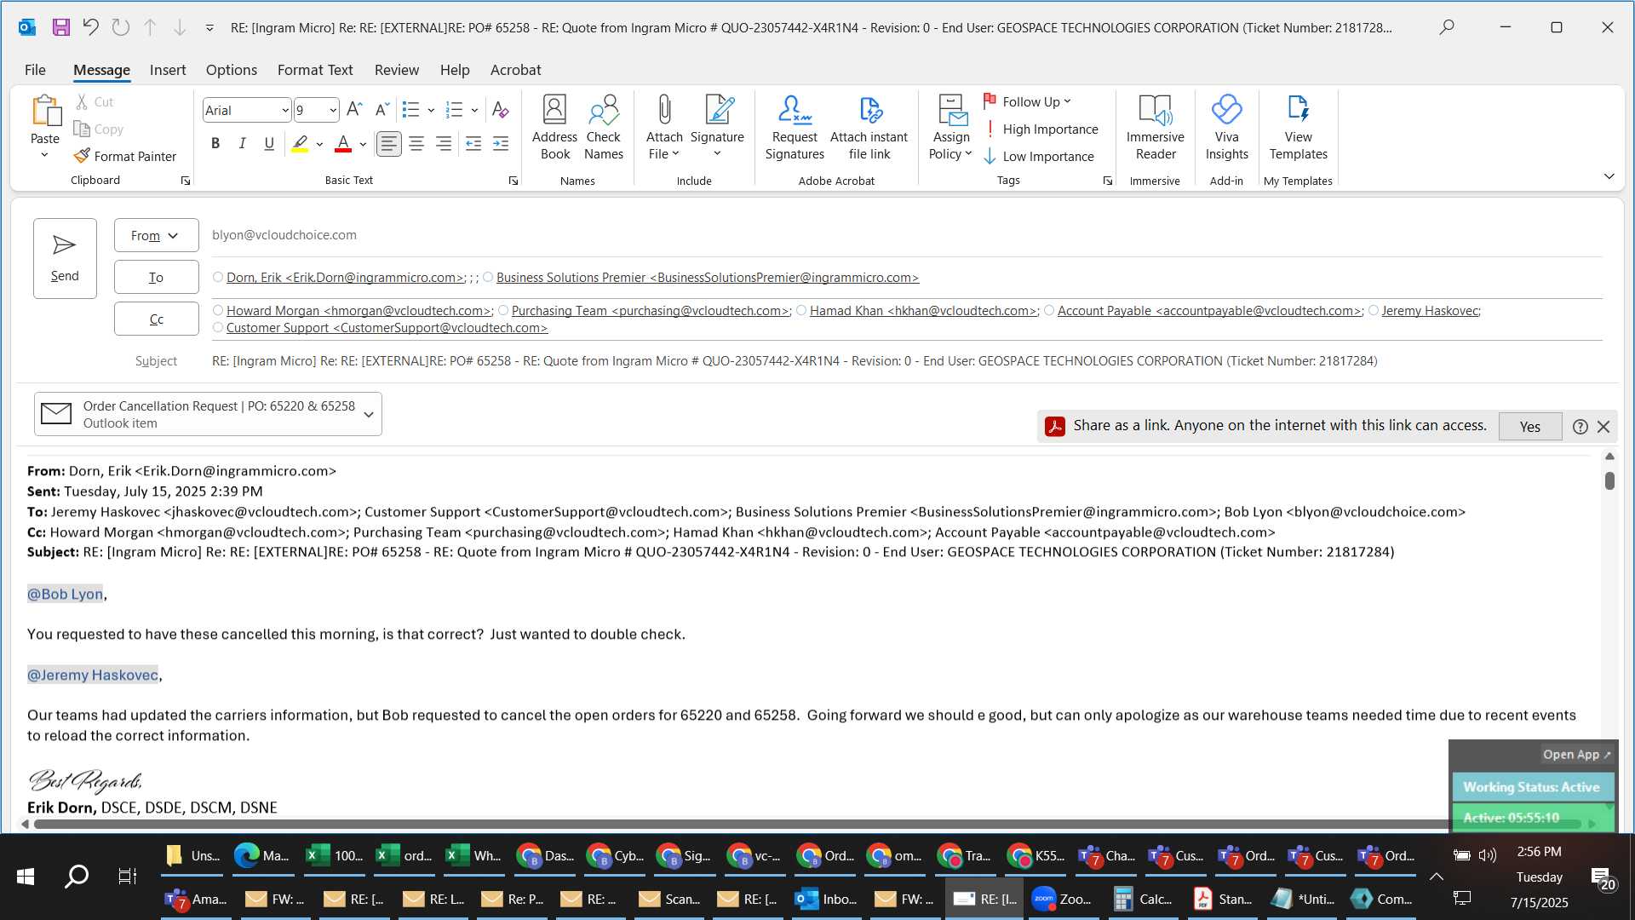This screenshot has height=920, width=1635.
Task: Expand the Follow Up menu
Action: (x=1027, y=101)
